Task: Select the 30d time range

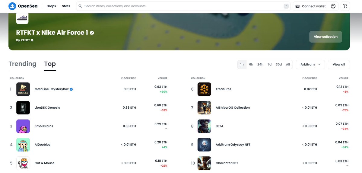Action: click(279, 64)
